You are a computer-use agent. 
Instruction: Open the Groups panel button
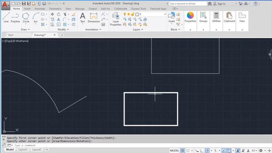[203, 17]
